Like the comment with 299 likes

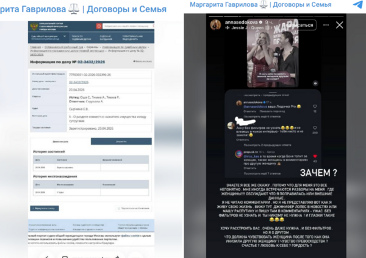pos(315,128)
